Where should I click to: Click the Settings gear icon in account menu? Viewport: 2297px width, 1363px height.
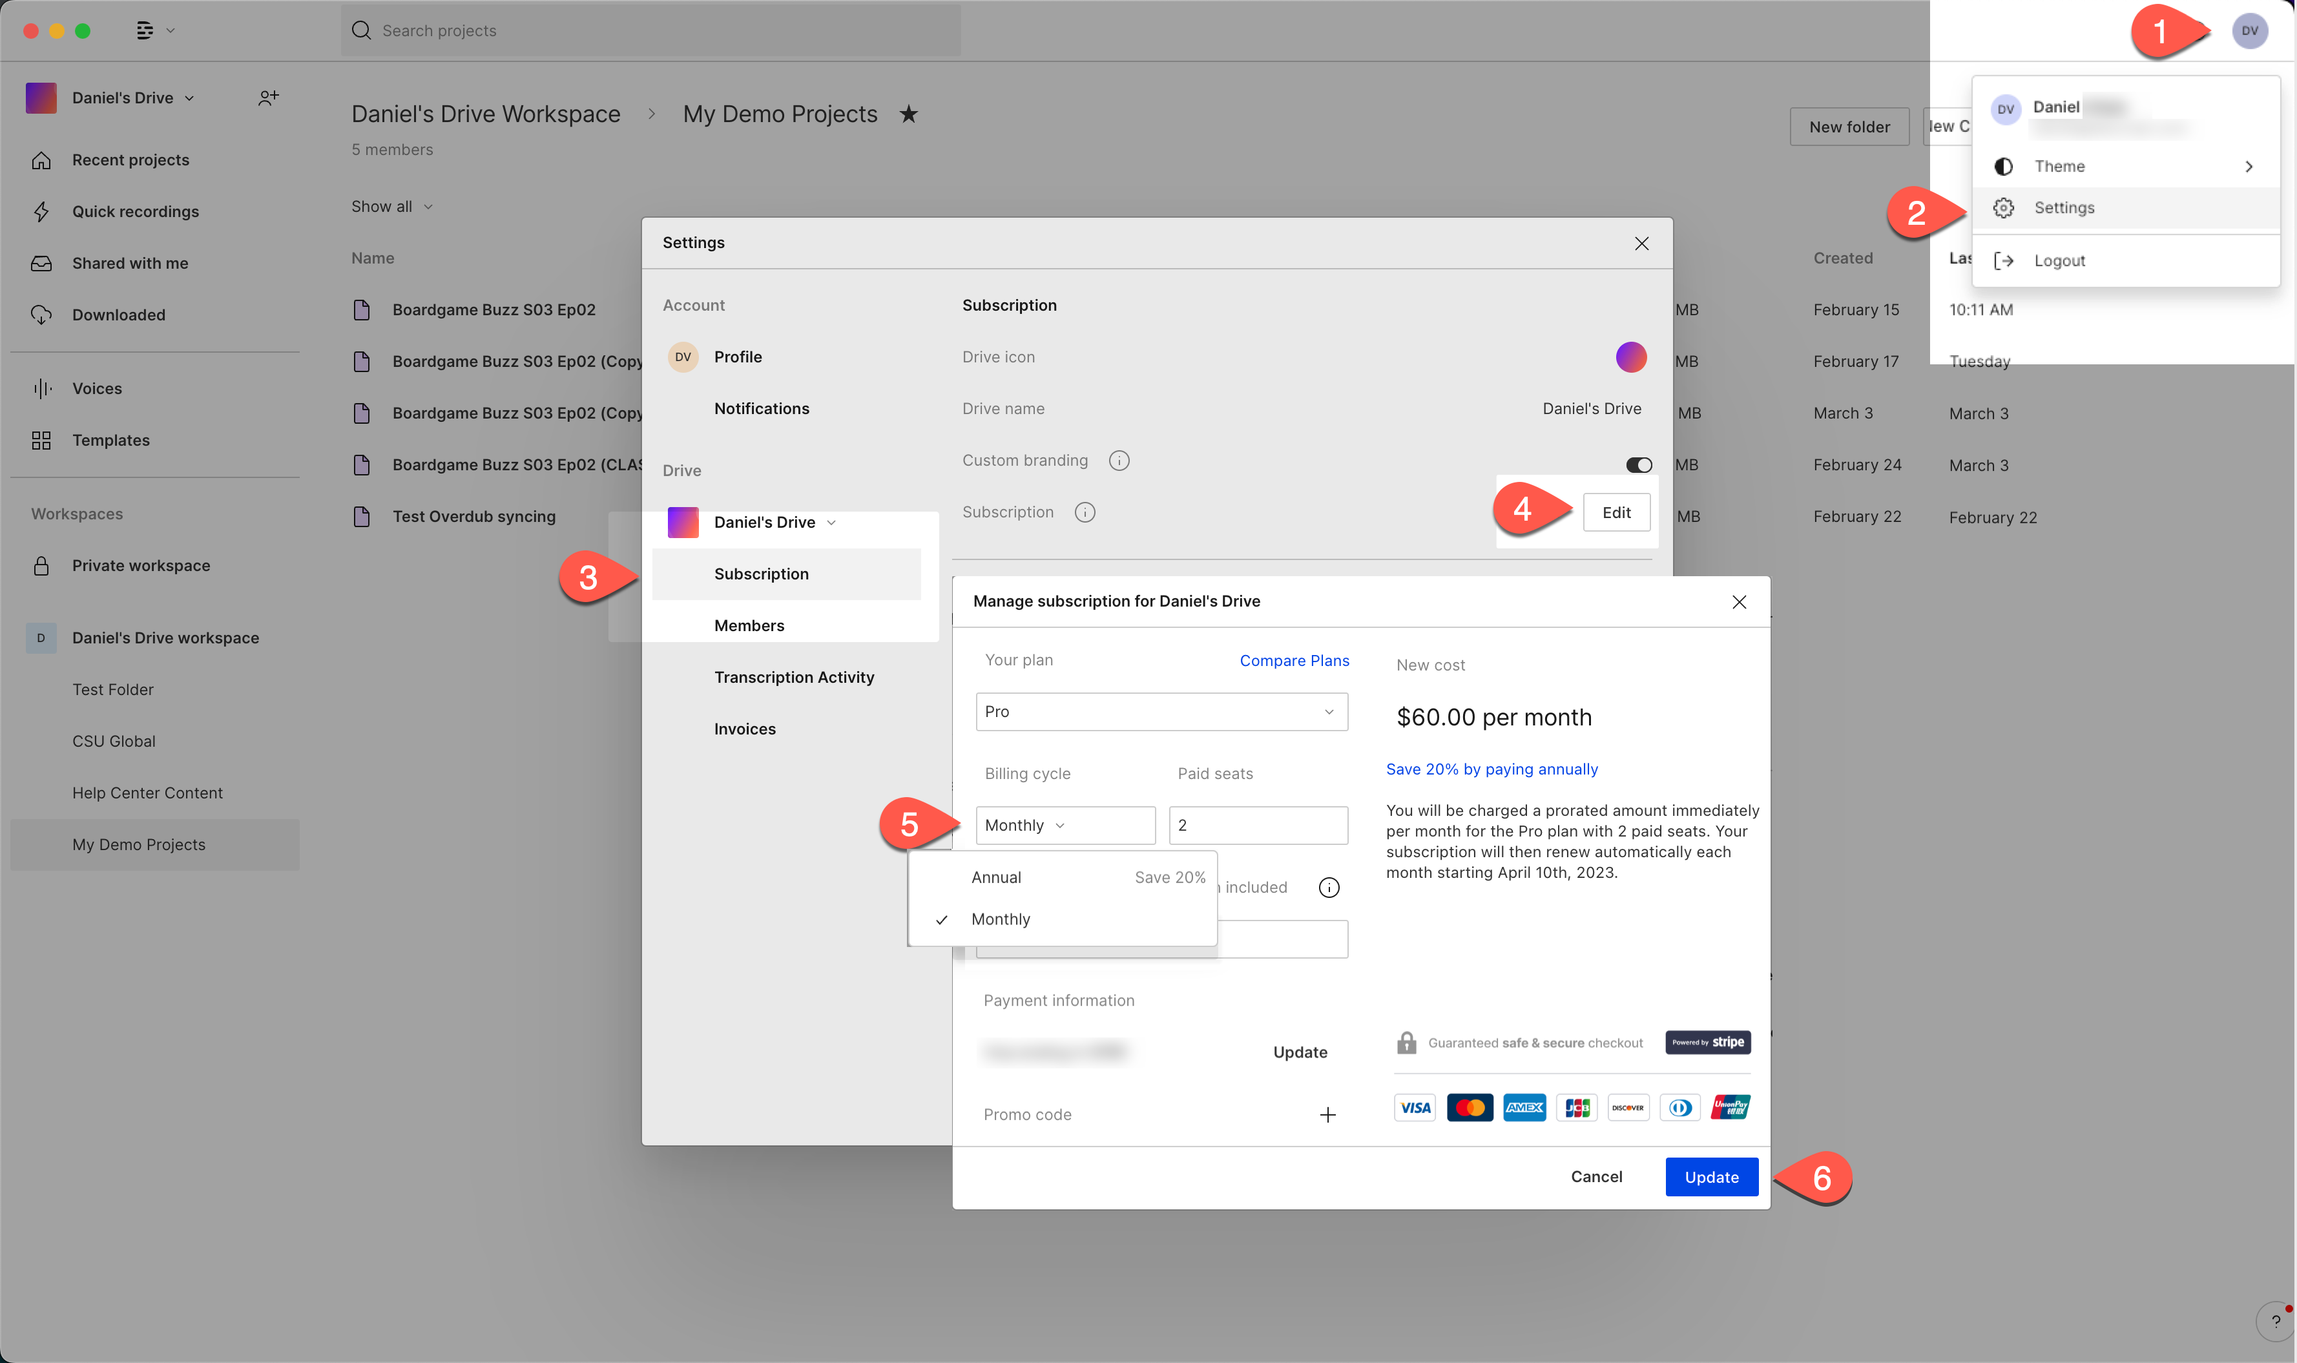[2003, 207]
